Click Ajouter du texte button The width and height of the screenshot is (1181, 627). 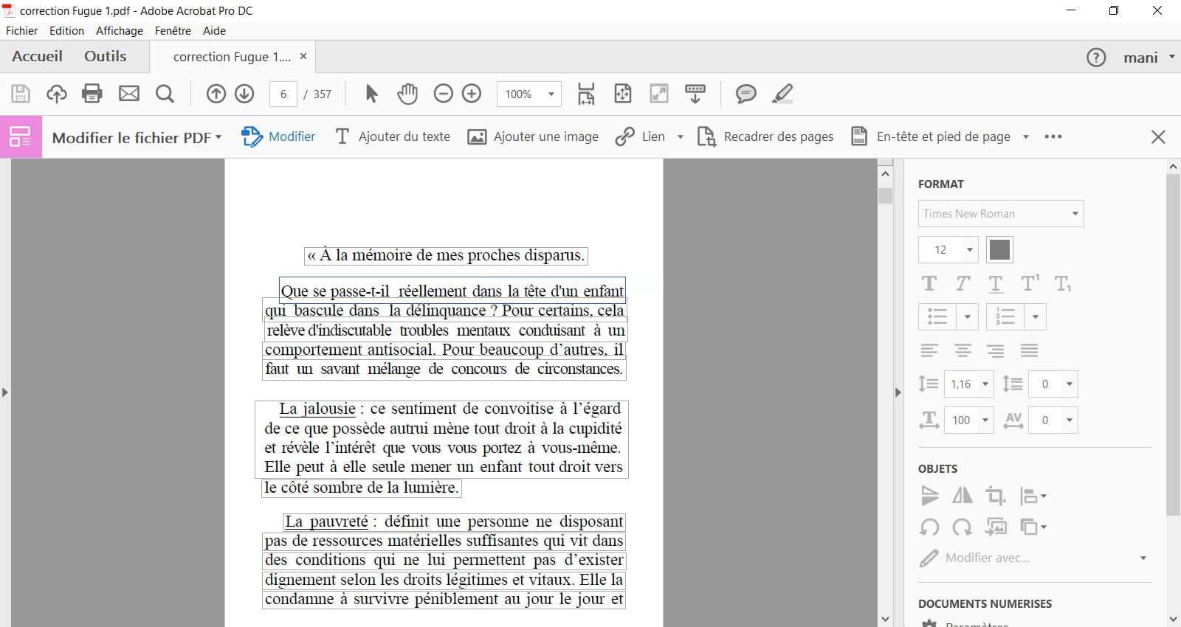(x=393, y=136)
